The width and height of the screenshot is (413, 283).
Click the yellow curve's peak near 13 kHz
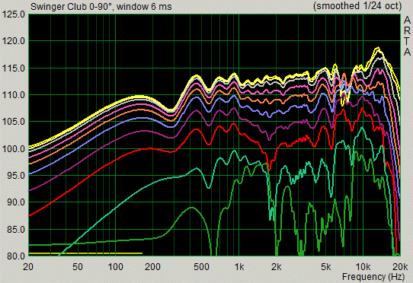(x=378, y=48)
